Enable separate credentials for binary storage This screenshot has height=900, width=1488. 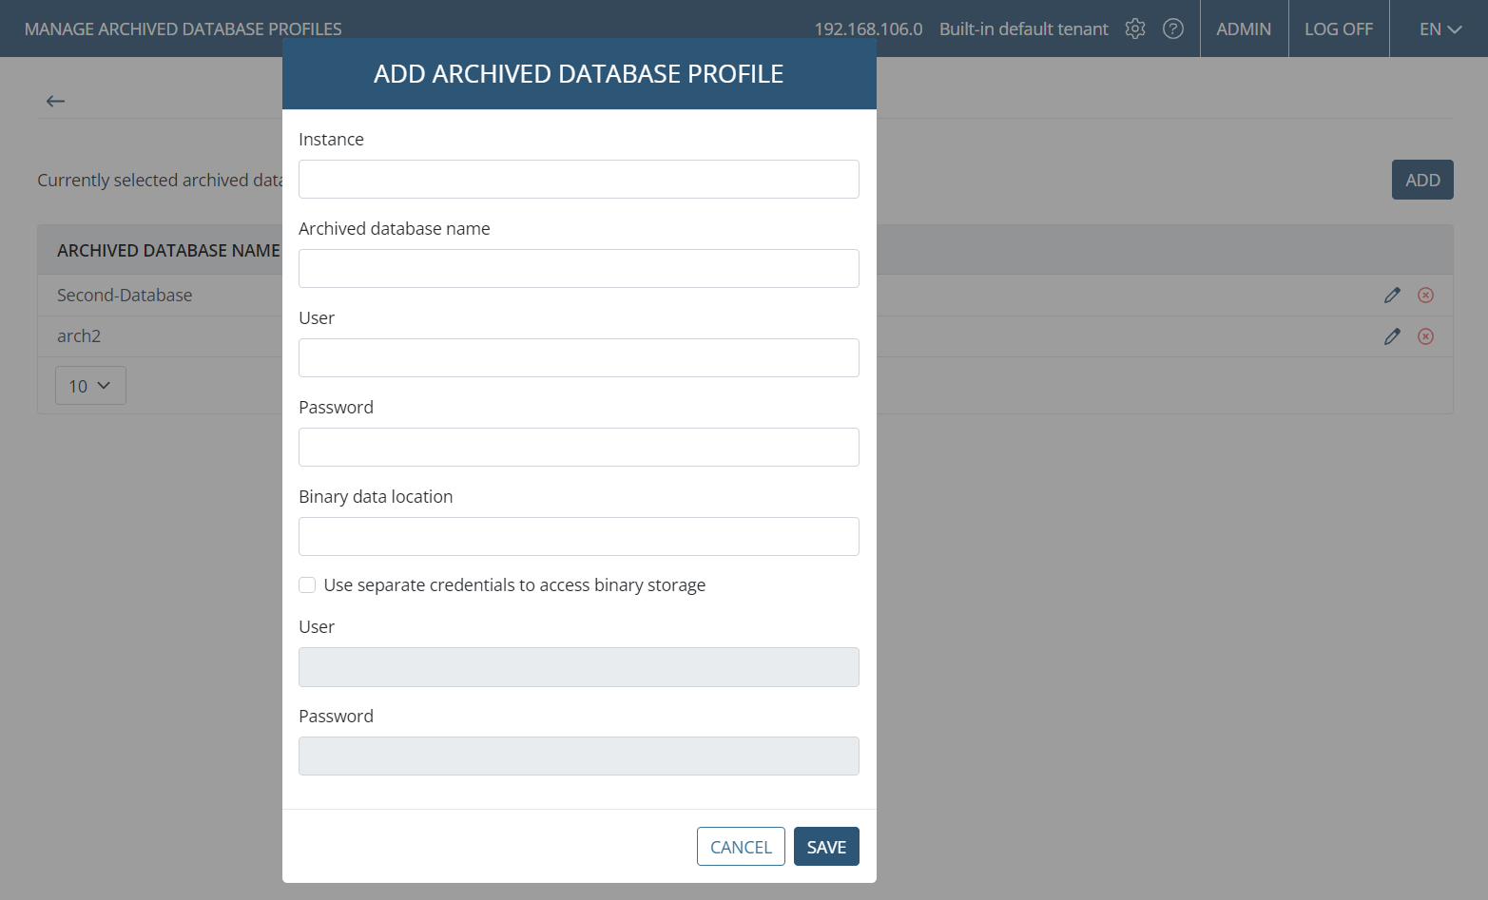click(x=307, y=585)
